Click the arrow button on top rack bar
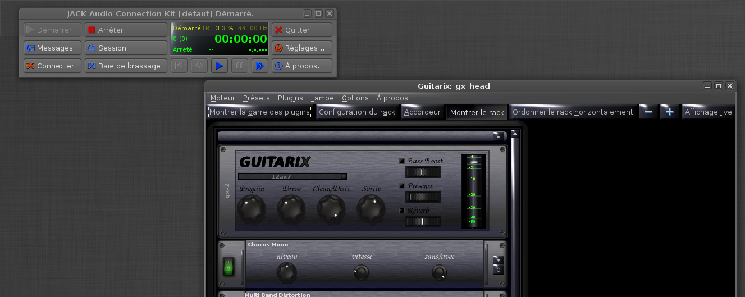 (x=498, y=136)
